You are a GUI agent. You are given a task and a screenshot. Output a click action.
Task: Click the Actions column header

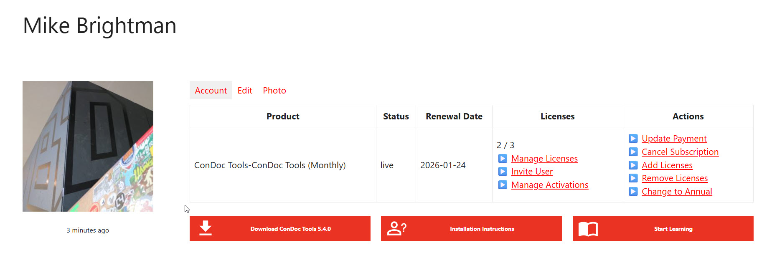pyautogui.click(x=688, y=116)
